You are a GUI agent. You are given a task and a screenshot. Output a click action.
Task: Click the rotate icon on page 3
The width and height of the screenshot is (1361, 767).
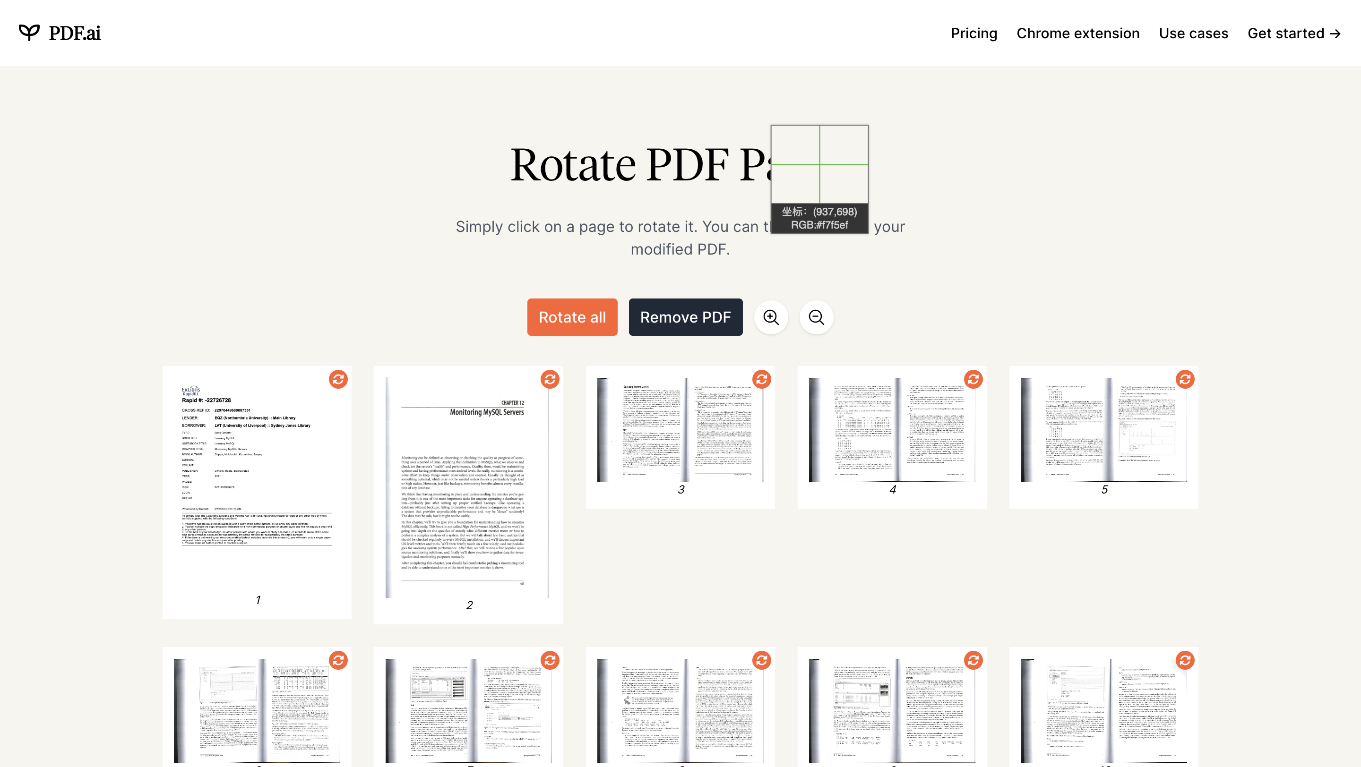pyautogui.click(x=761, y=379)
